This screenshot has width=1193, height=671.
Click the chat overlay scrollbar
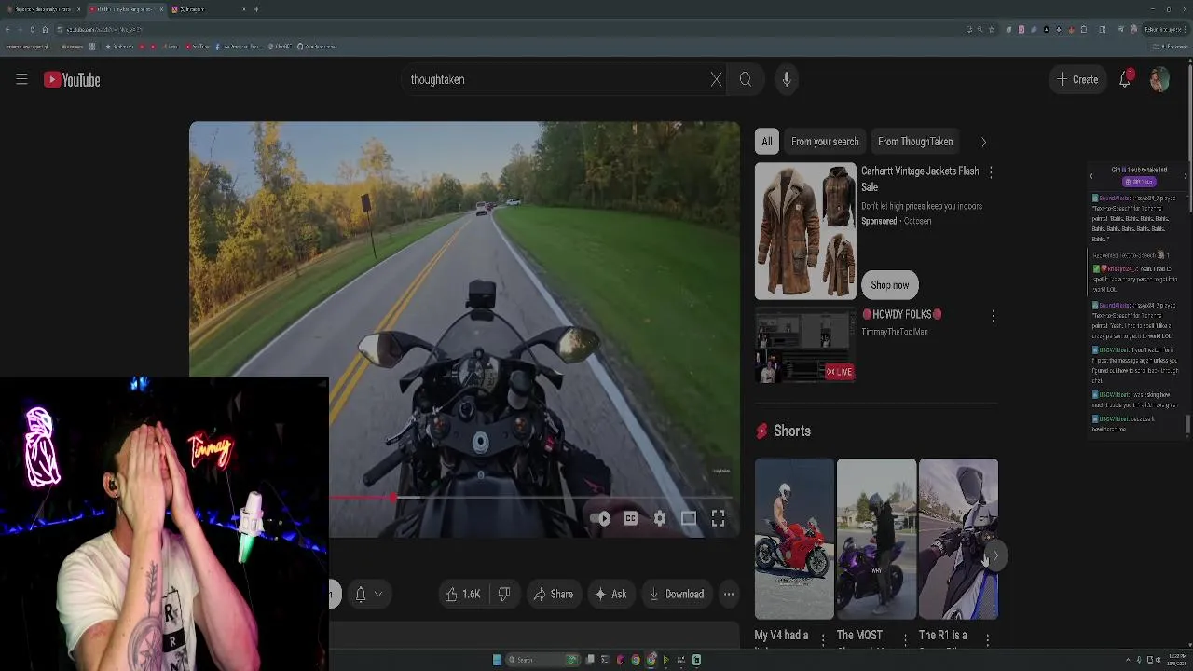click(1187, 425)
